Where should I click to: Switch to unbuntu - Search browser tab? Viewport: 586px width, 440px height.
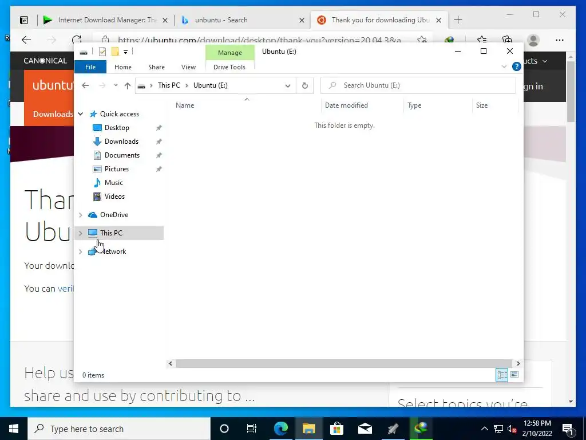point(221,20)
